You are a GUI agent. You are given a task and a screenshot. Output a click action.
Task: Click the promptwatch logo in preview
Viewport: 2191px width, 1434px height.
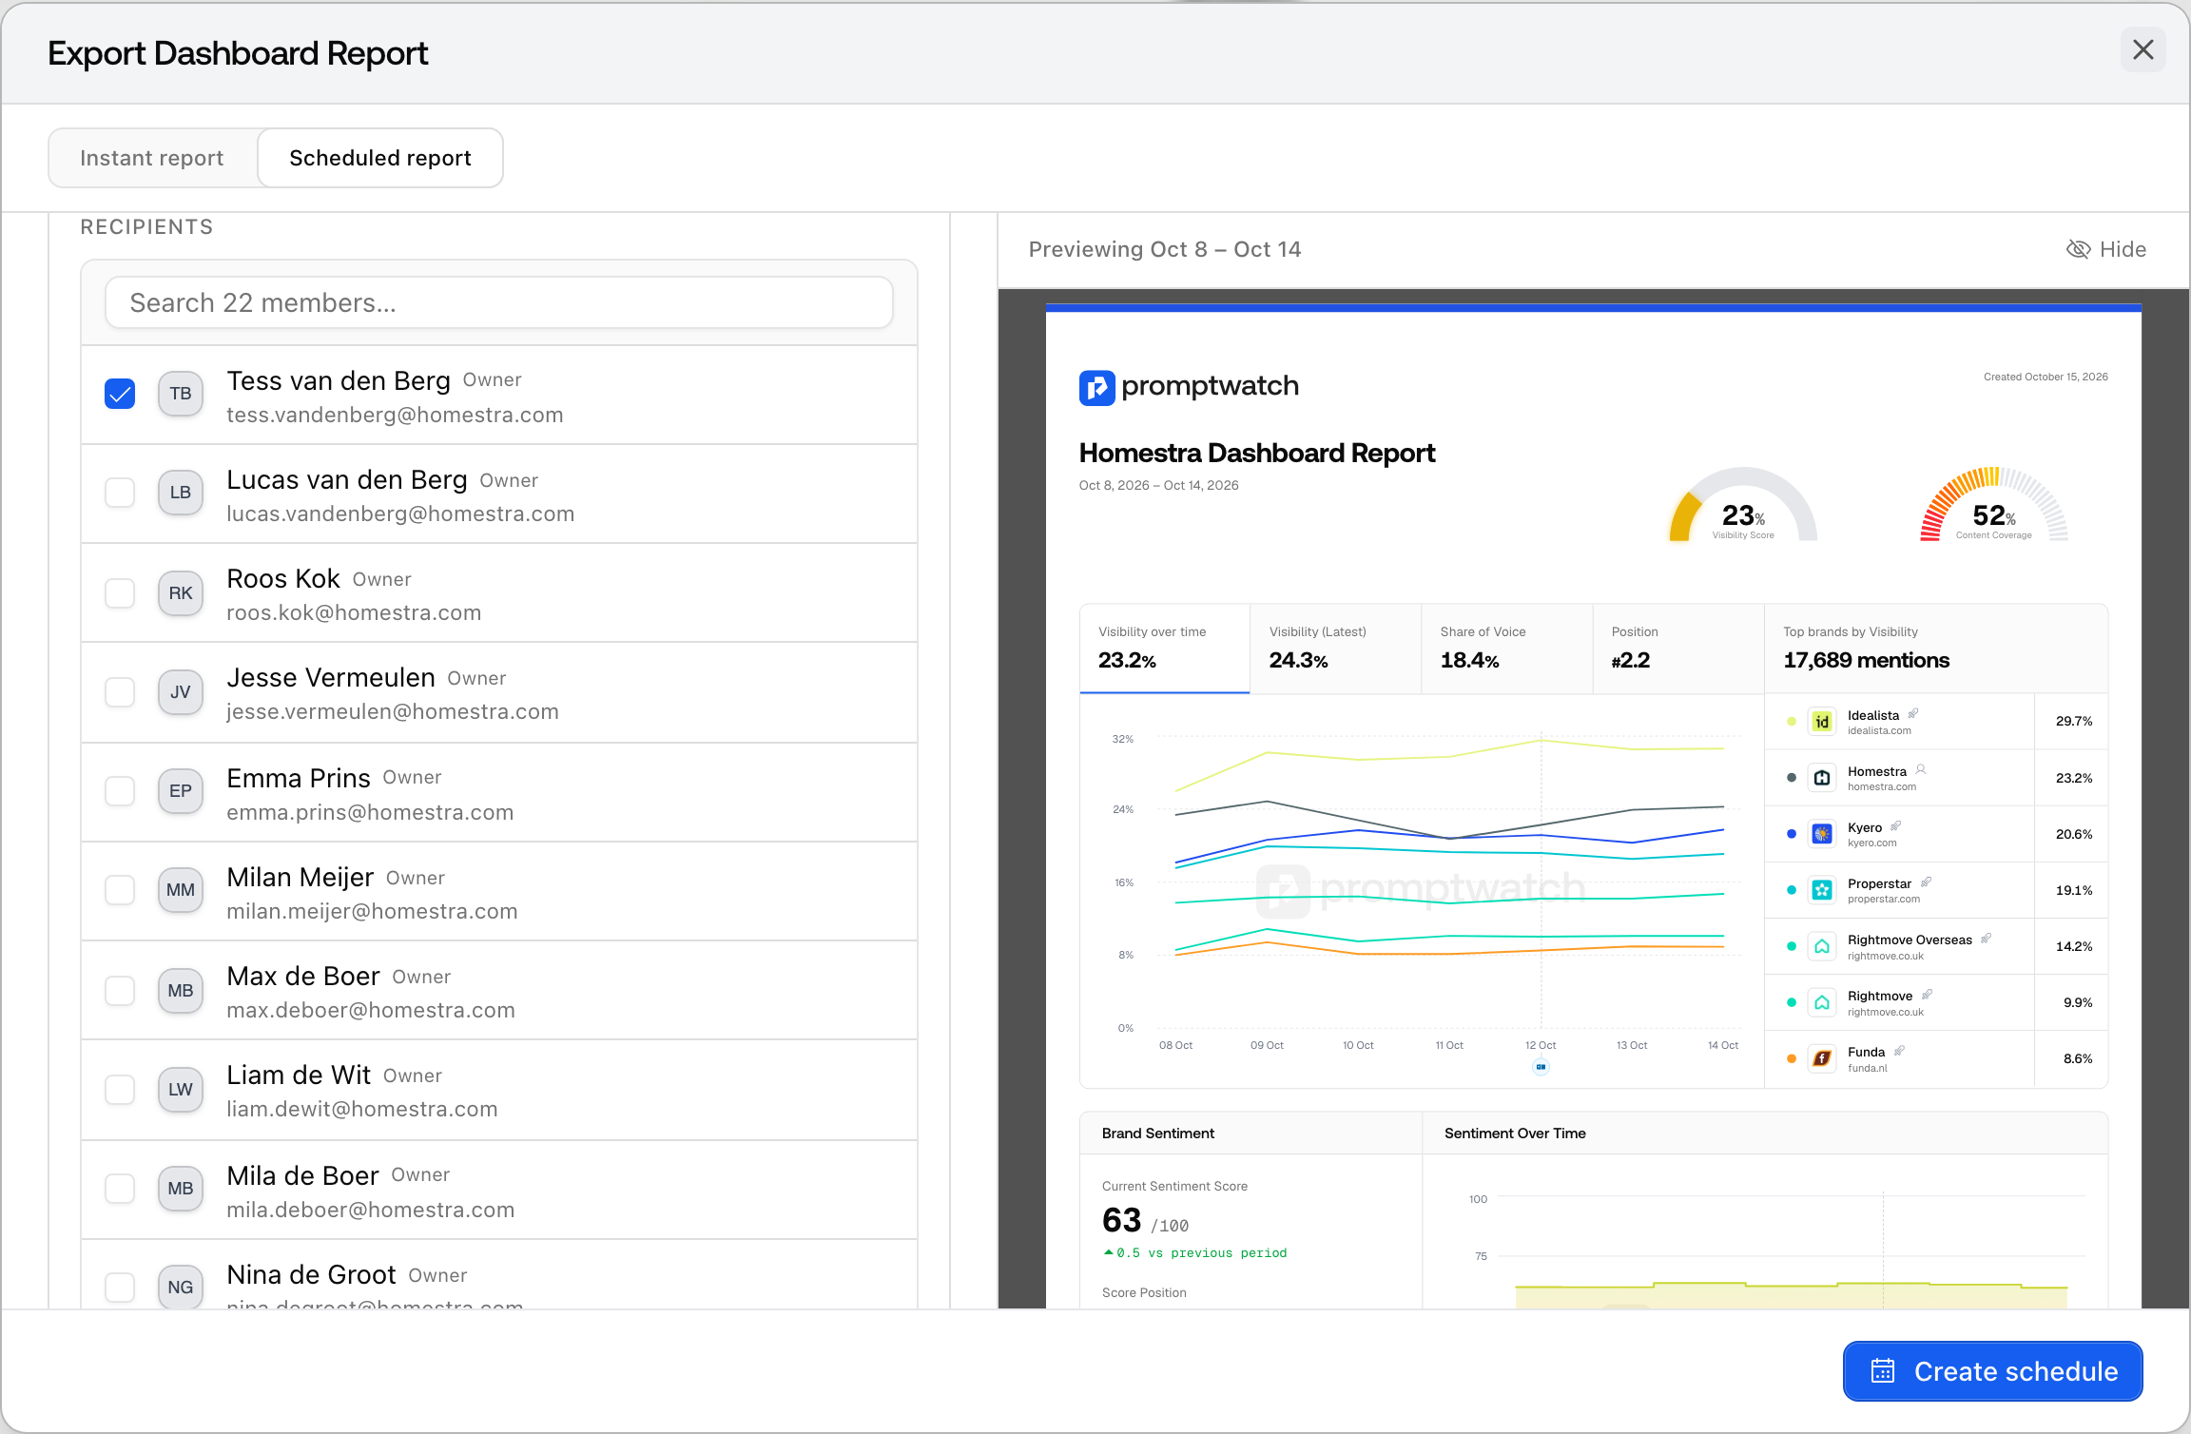1189,386
